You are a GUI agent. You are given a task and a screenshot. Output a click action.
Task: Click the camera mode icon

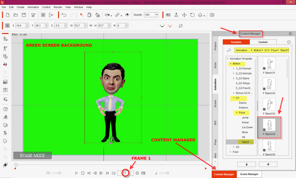point(168,15)
